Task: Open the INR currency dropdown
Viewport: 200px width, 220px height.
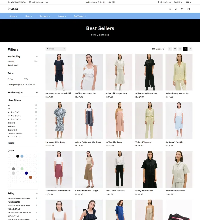Action: click(x=188, y=2)
